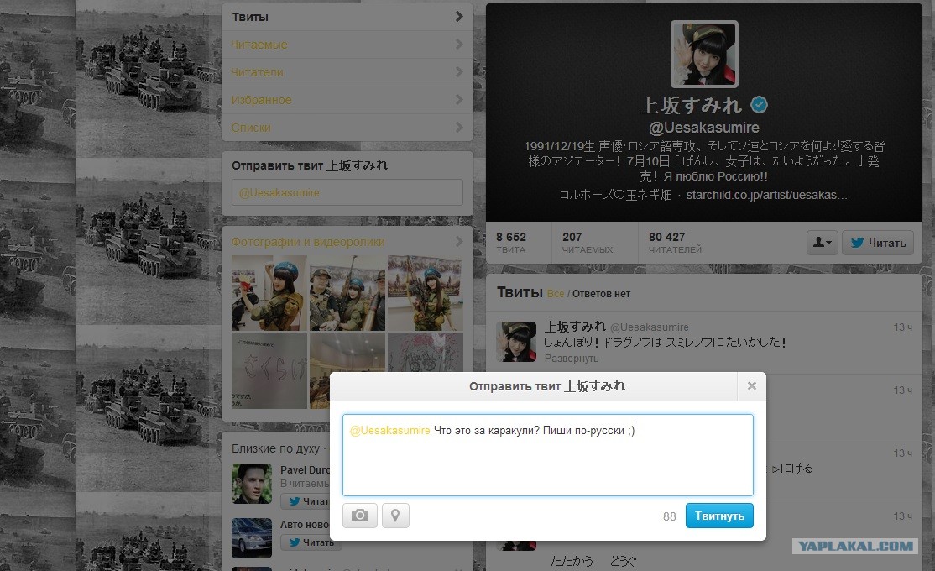
Task: Click the 88 remaining characters counter
Action: pyautogui.click(x=669, y=516)
